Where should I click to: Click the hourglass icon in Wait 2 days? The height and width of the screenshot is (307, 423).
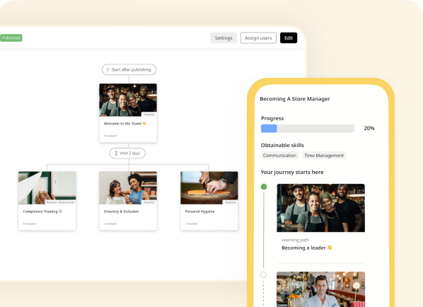pos(116,153)
